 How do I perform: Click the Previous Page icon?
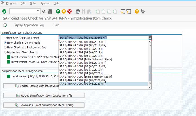click(103, 11)
